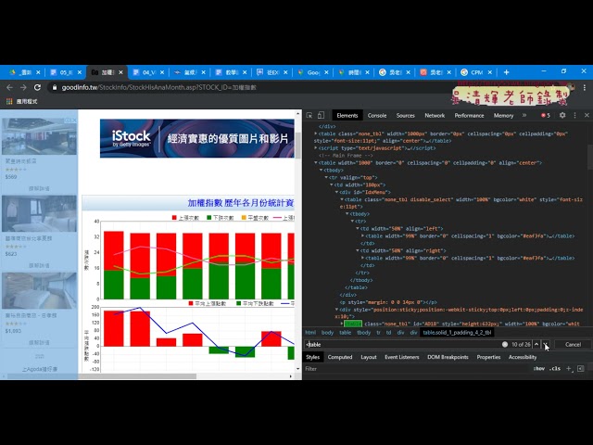The image size is (593, 445).
Task: Select table.solid_1_padding_4_2_tbl breadcrumb
Action: click(x=457, y=333)
